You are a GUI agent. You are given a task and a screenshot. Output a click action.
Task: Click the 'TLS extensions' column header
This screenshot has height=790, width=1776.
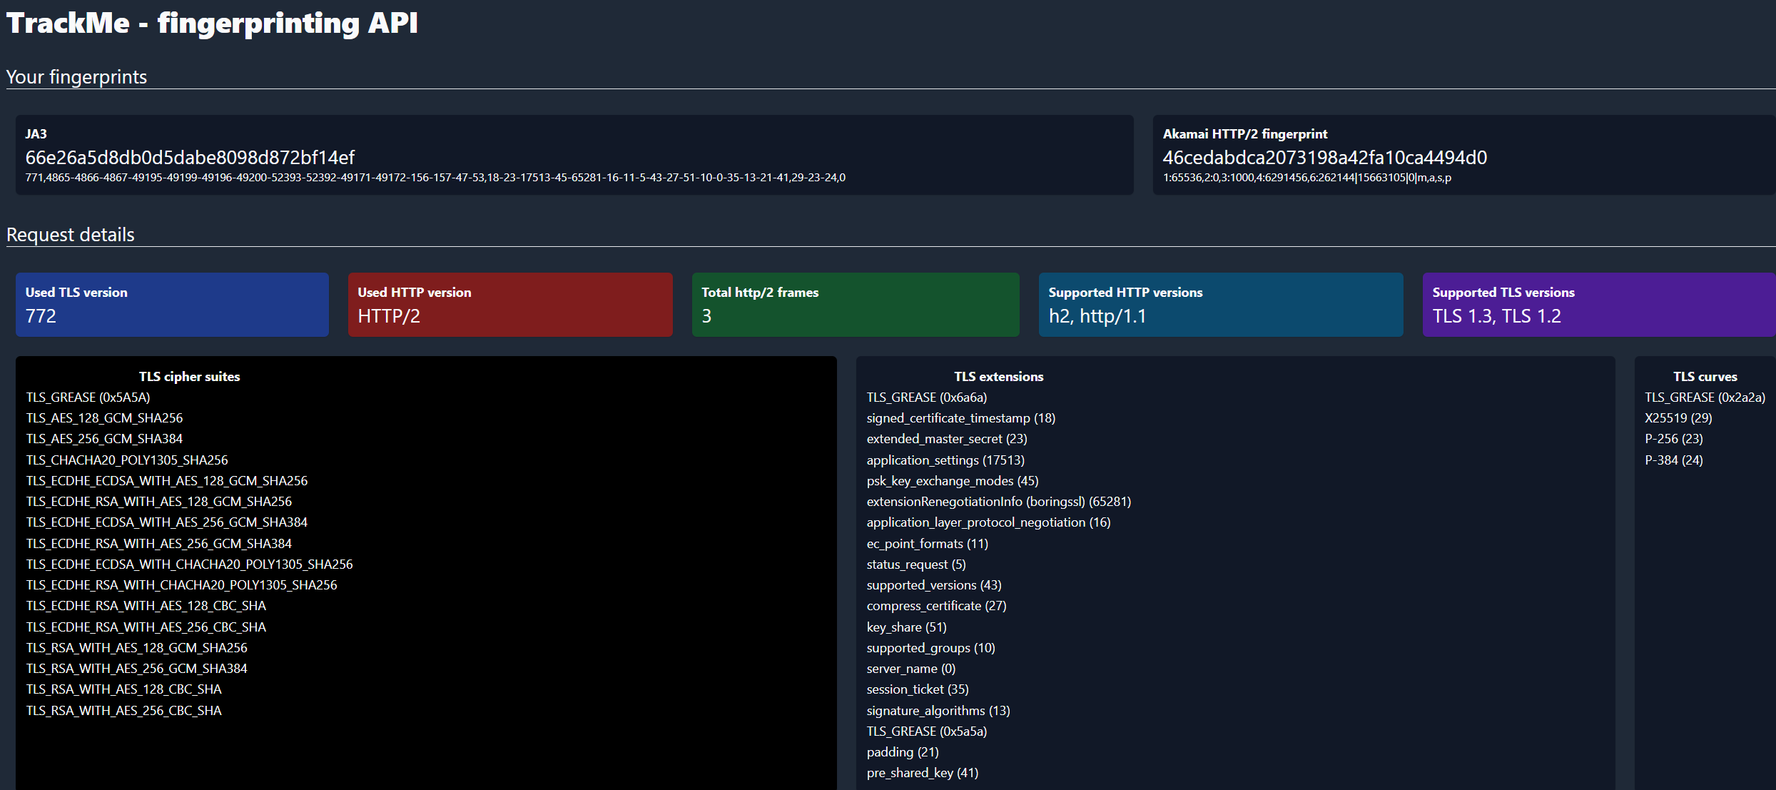click(998, 377)
